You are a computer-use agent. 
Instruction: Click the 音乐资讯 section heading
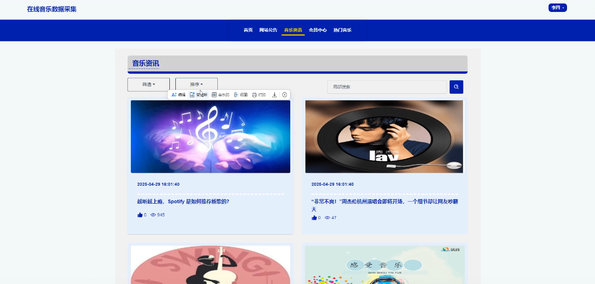click(146, 63)
